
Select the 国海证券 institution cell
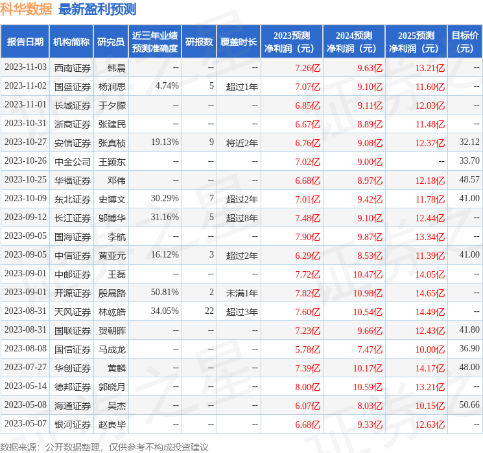73,237
